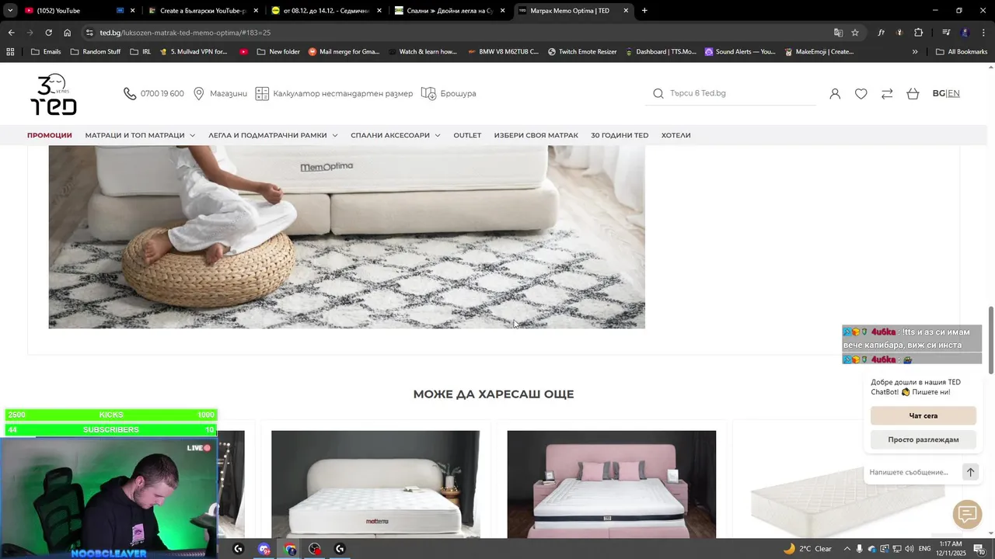Click the 0700 19 600 phone number
Image resolution: width=995 pixels, height=559 pixels.
tap(162, 94)
